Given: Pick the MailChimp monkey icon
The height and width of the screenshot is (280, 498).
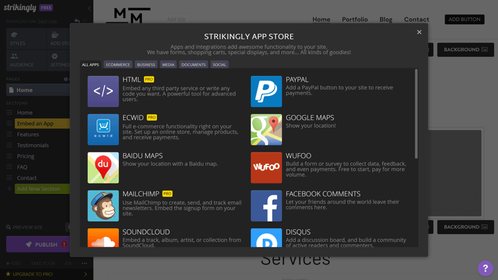Looking at the screenshot, I should [103, 206].
